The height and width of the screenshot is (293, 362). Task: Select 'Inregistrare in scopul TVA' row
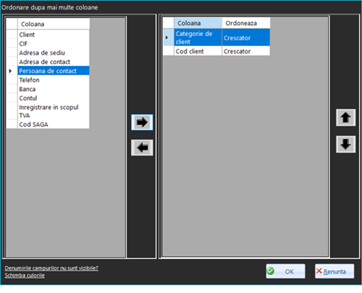click(x=54, y=111)
